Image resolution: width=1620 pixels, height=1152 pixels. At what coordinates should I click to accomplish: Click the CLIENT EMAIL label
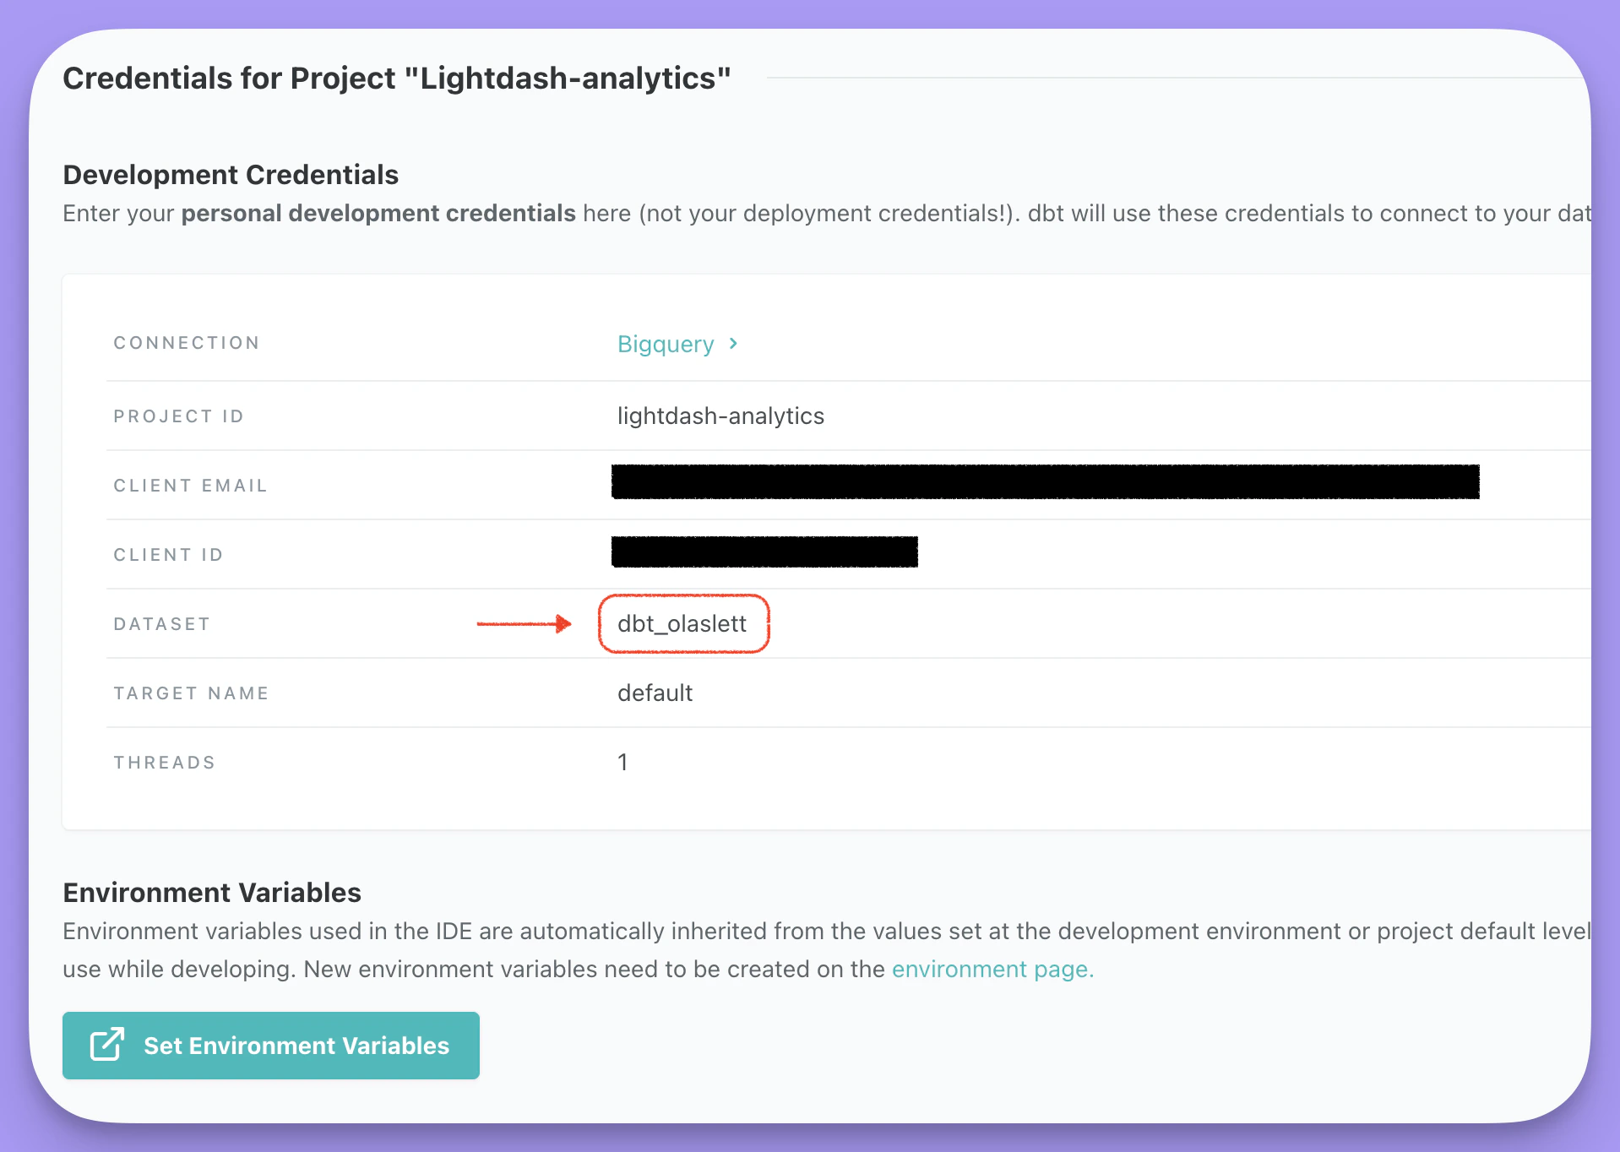click(191, 486)
